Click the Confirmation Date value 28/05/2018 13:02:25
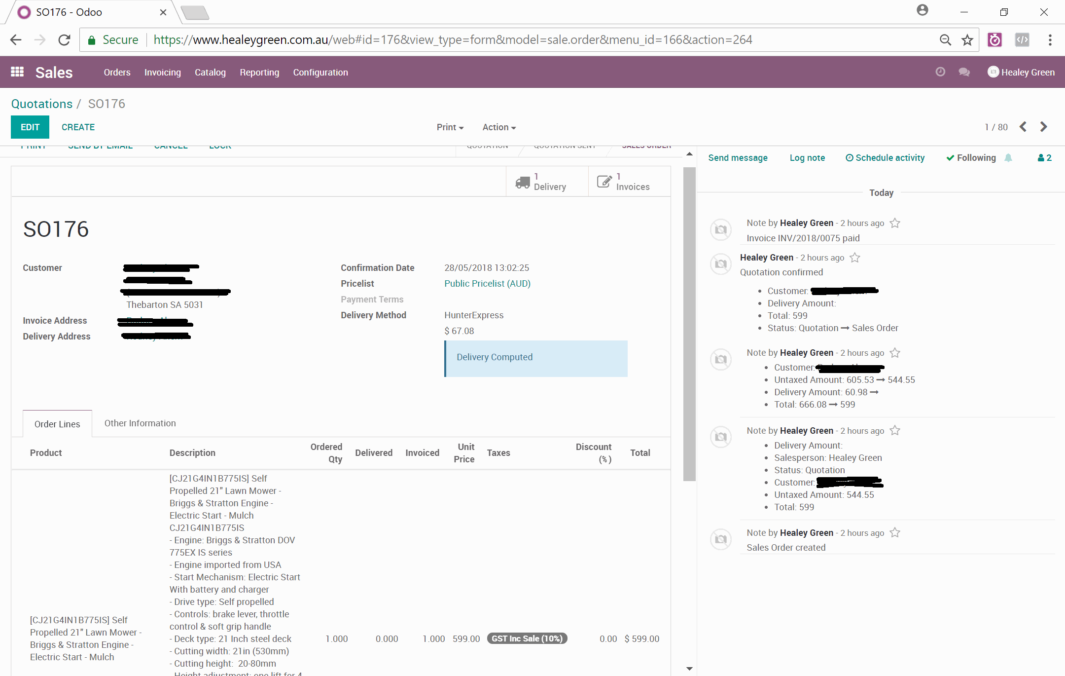This screenshot has width=1065, height=676. 487,268
